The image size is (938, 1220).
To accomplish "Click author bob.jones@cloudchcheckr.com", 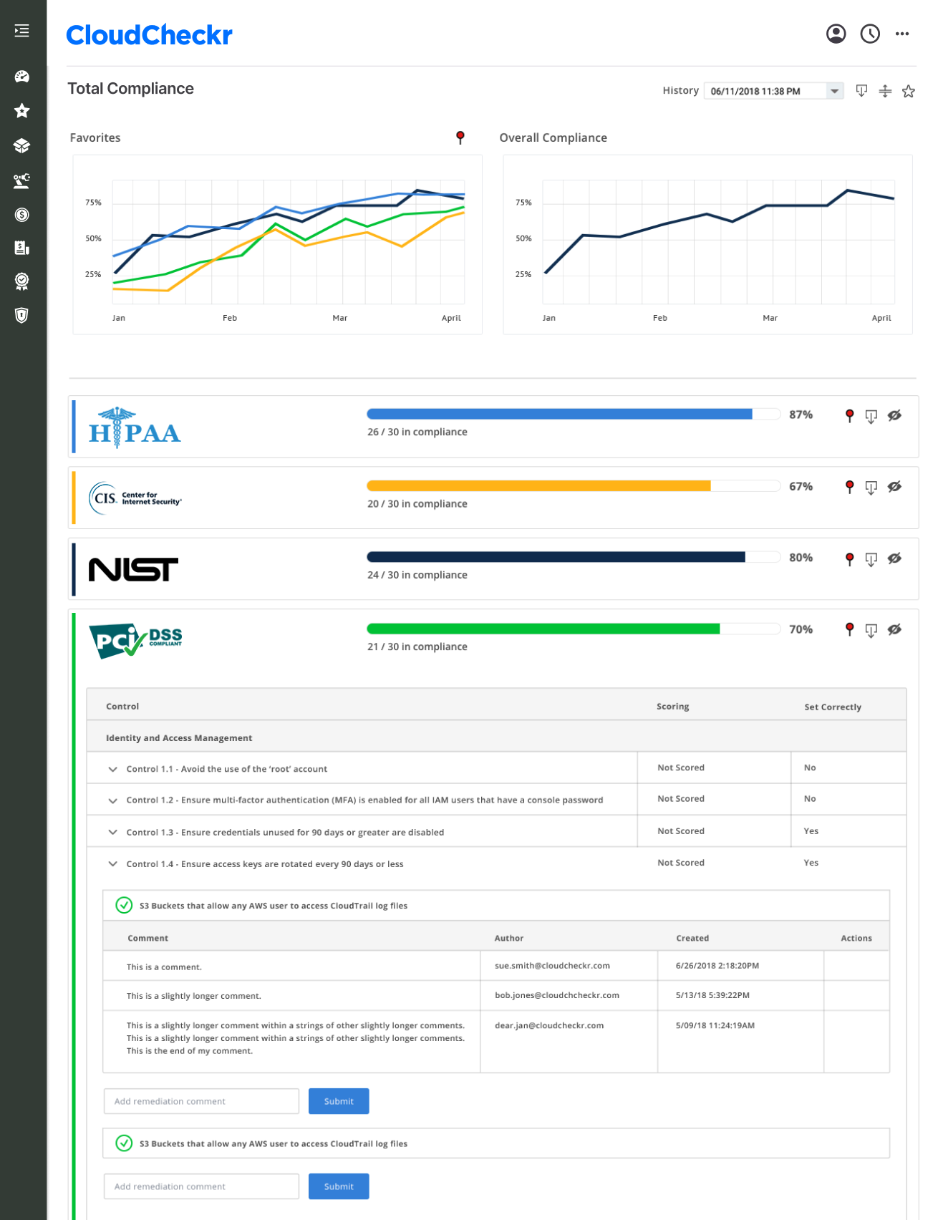I will point(557,995).
